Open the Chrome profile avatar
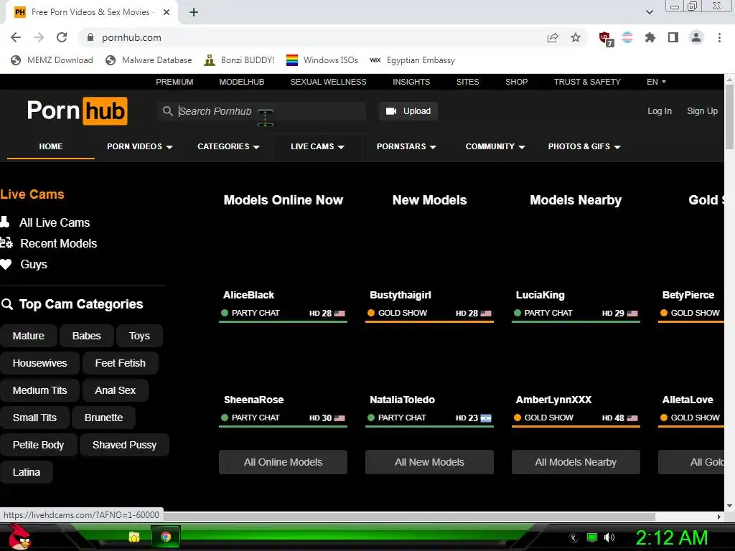This screenshot has width=735, height=551. coord(696,37)
